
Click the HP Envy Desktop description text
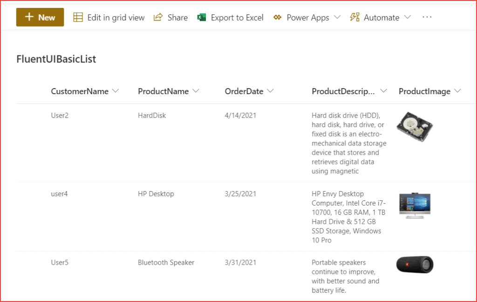(x=348, y=217)
